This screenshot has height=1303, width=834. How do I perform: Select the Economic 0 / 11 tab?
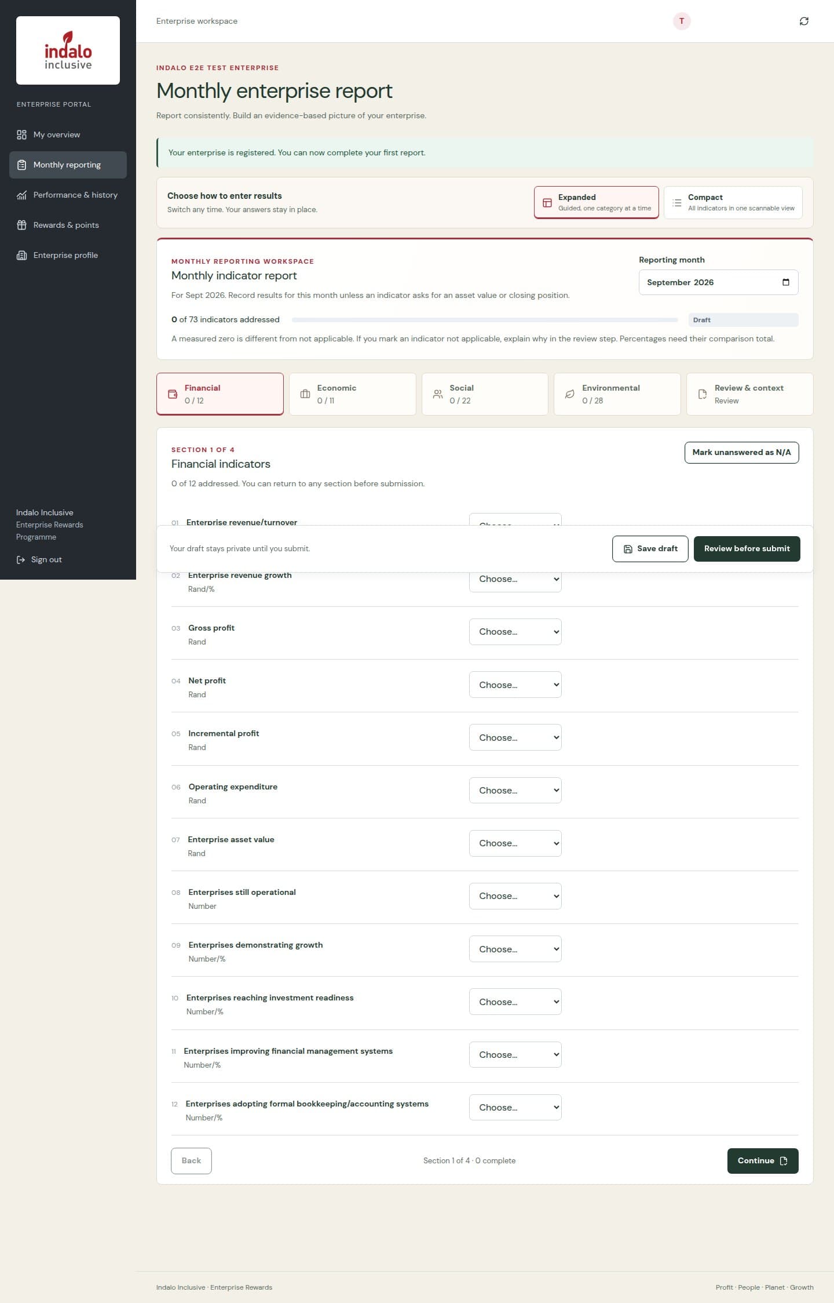[352, 394]
